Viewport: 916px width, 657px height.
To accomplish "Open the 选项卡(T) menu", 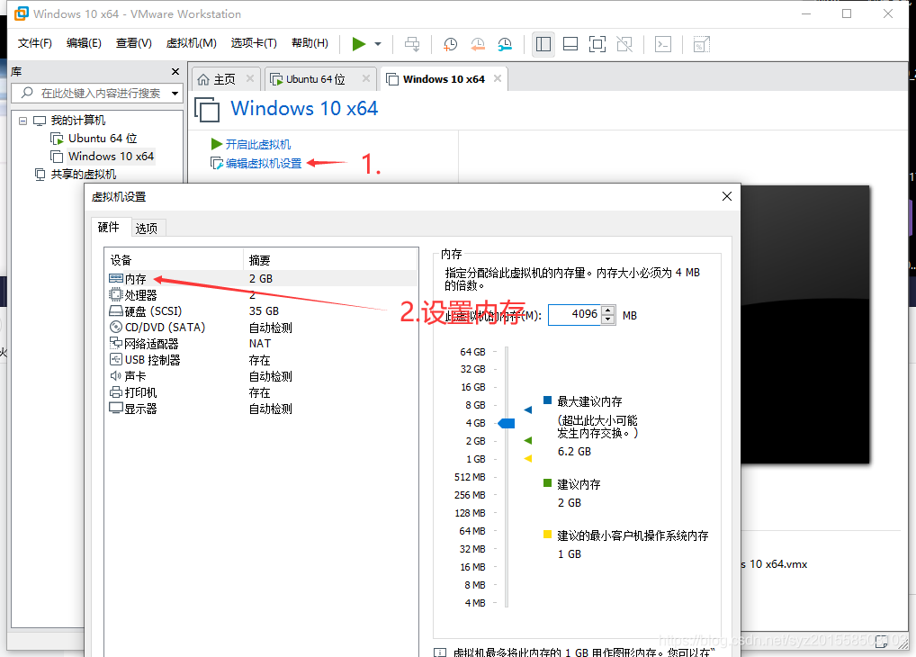I will (x=254, y=42).
